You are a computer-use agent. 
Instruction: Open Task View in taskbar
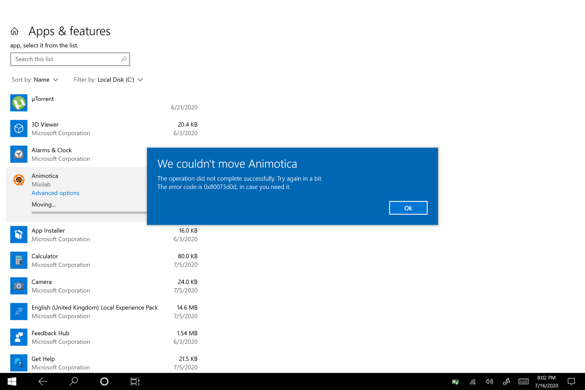135,382
